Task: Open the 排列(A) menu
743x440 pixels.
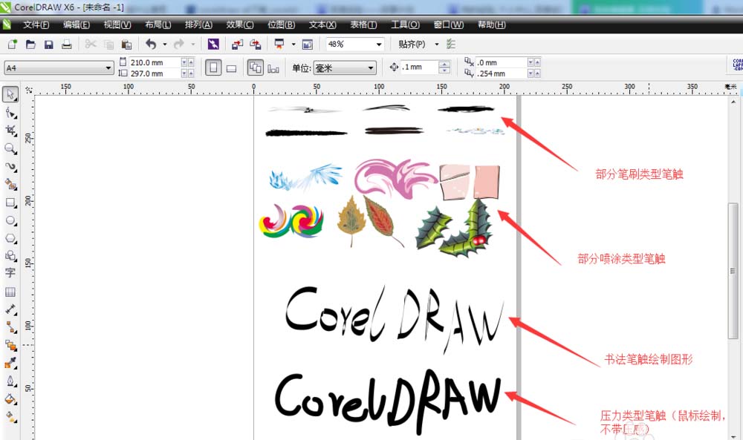Action: click(x=198, y=24)
